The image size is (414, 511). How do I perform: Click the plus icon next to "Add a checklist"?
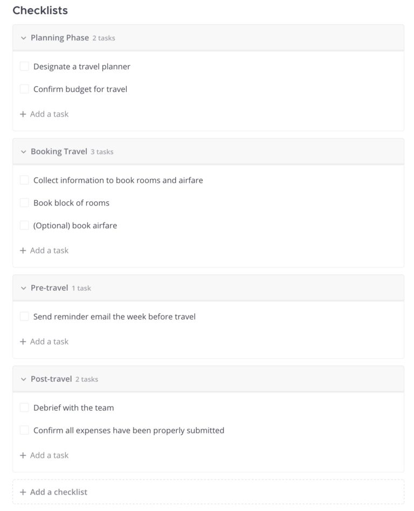[x=22, y=492]
